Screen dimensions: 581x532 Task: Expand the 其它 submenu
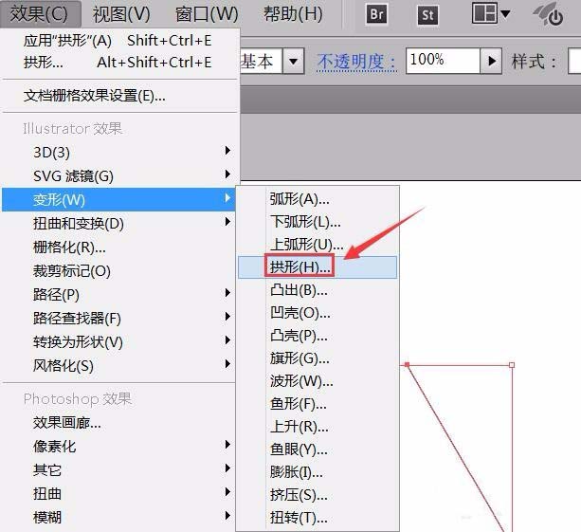pos(119,469)
